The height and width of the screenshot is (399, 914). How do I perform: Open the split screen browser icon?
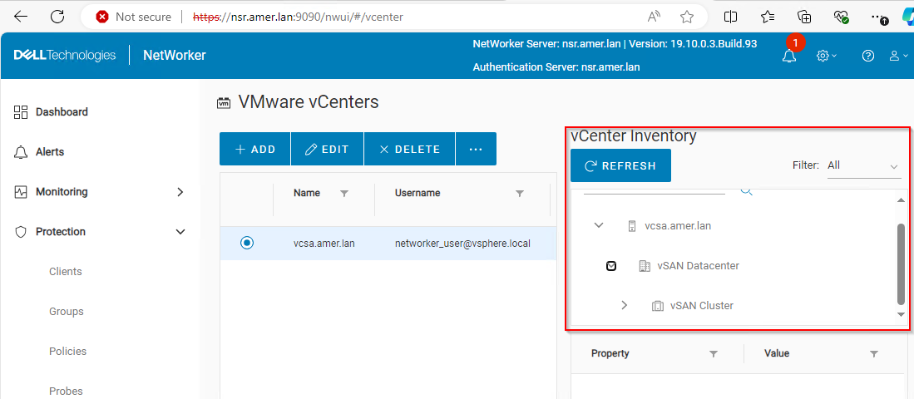pyautogui.click(x=730, y=17)
